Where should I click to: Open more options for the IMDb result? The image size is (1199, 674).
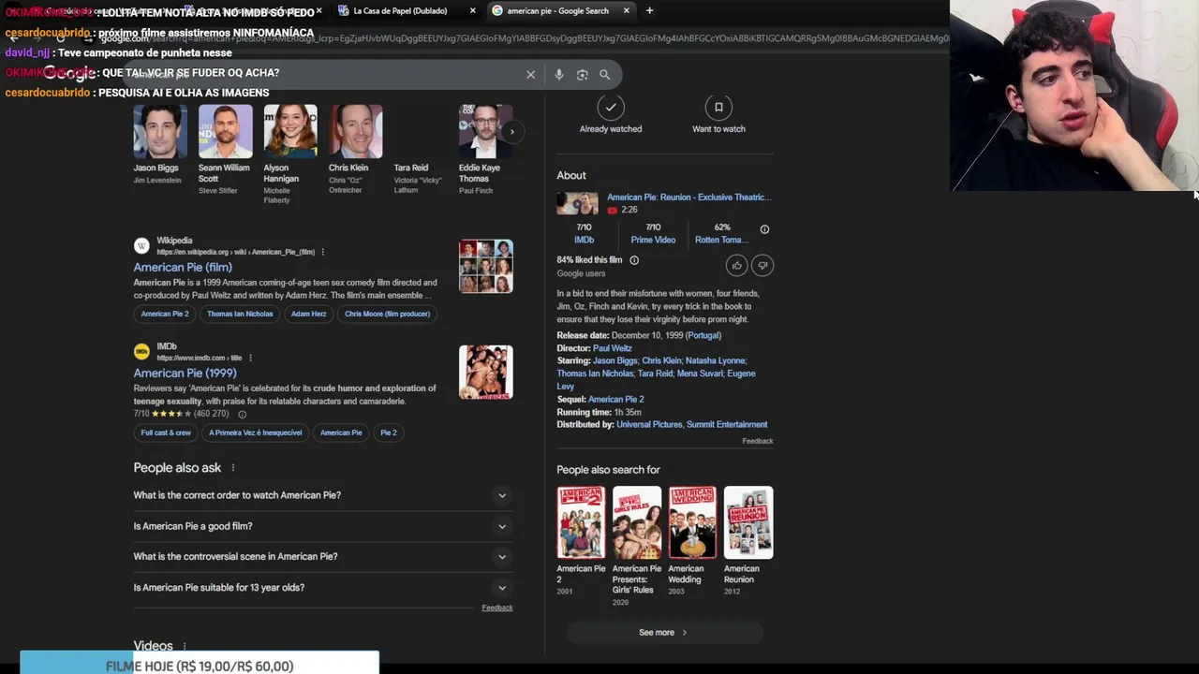[250, 358]
